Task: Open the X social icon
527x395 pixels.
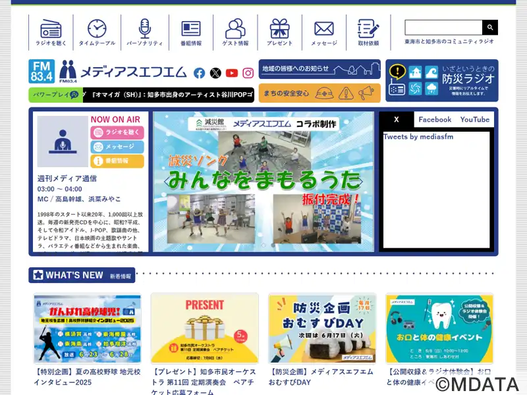Action: 215,73
